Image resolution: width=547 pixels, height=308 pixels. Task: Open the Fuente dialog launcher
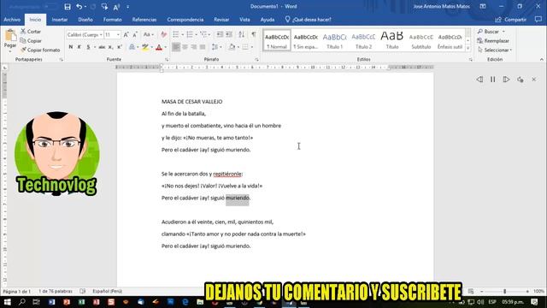pyautogui.click(x=167, y=60)
